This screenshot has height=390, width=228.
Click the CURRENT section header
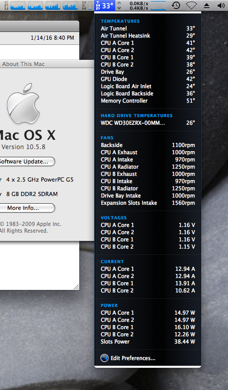(112, 262)
